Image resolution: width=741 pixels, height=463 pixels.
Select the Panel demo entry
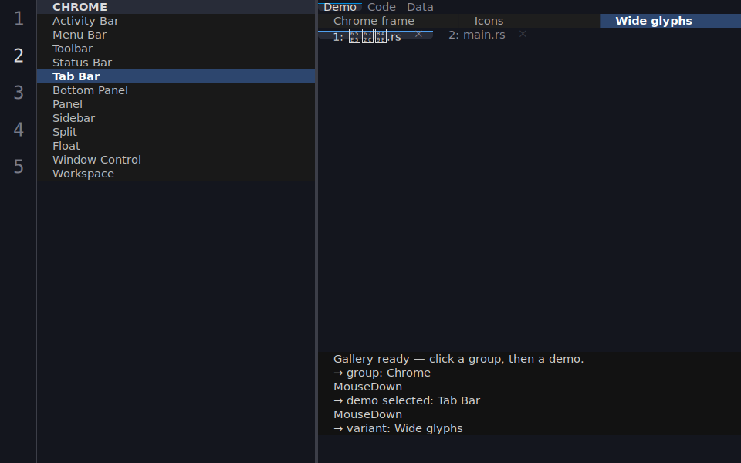point(176,104)
